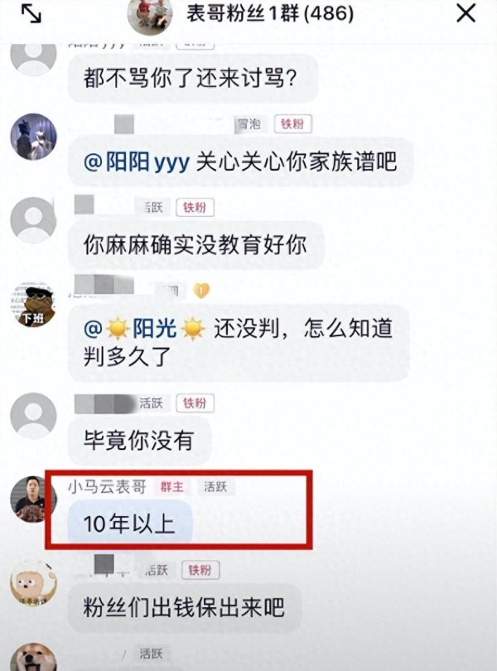Open the 下班 sunglasses avatar profile
Image resolution: width=497 pixels, height=671 pixels.
[33, 304]
